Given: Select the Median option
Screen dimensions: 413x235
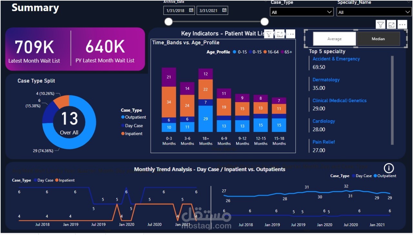Looking at the screenshot, I should click(x=378, y=39).
